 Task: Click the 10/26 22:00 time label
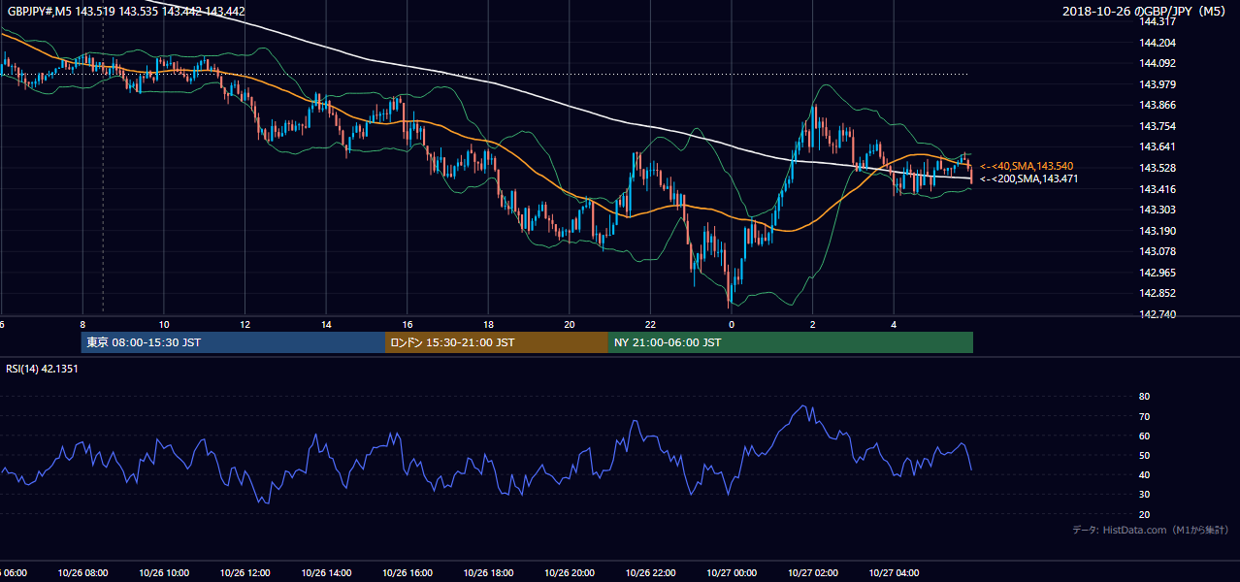(650, 572)
